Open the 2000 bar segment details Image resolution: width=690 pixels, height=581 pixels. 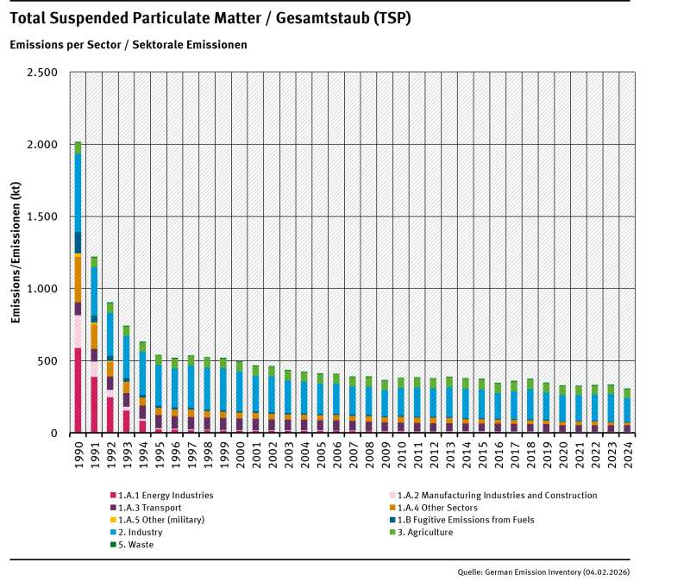(x=241, y=397)
